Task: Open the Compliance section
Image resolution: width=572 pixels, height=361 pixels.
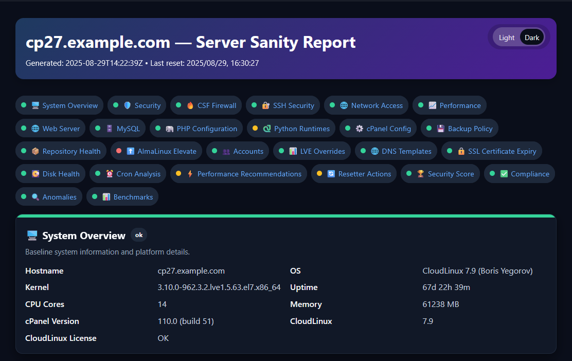Action: point(520,174)
